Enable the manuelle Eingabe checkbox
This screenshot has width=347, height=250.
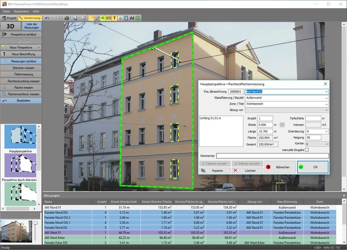[x=307, y=150]
